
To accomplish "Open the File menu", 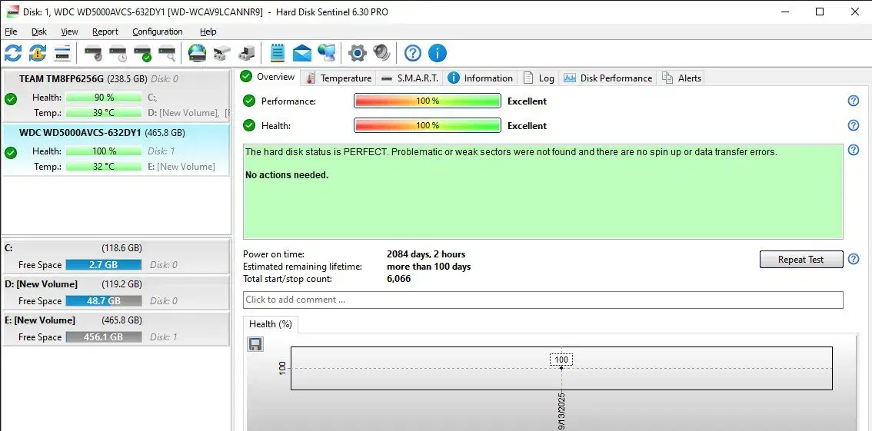I will pos(11,31).
